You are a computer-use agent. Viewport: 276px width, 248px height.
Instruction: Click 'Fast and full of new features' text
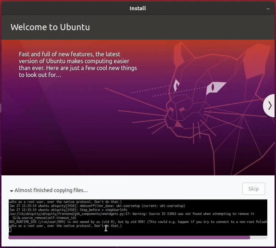(56, 54)
